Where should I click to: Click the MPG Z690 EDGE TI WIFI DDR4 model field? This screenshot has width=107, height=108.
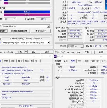click(17, 70)
